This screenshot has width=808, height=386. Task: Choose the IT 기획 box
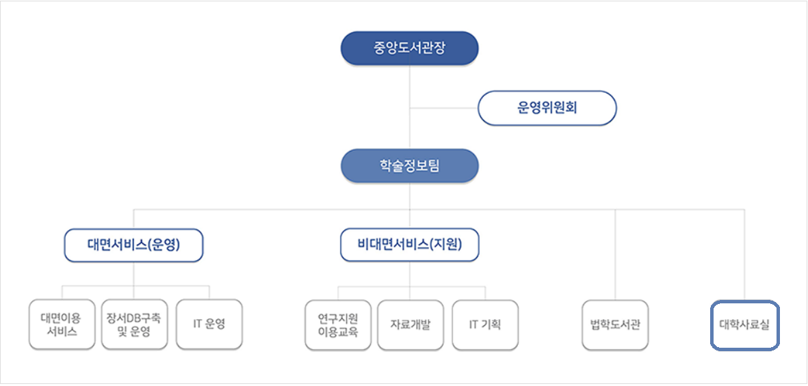(x=486, y=325)
